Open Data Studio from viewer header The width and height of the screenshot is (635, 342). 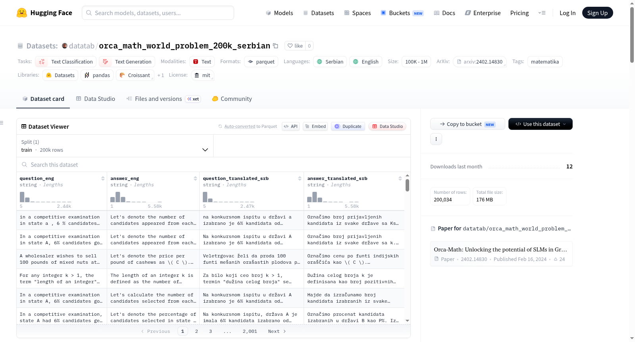click(387, 126)
